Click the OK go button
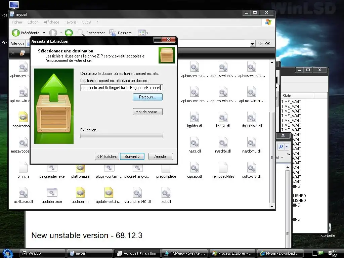Viewport: 344px width, 258px height. (265, 44)
